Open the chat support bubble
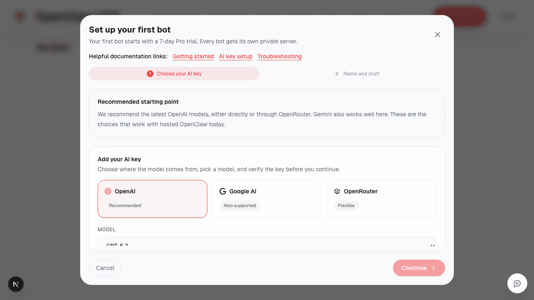 517,283
